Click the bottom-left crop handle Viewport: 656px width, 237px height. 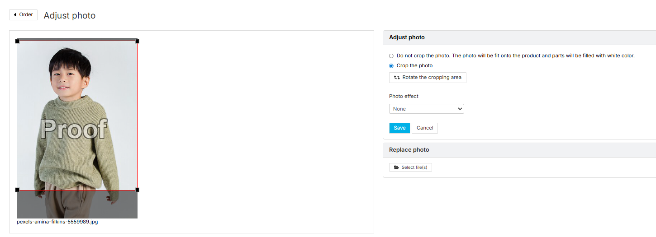pos(17,190)
